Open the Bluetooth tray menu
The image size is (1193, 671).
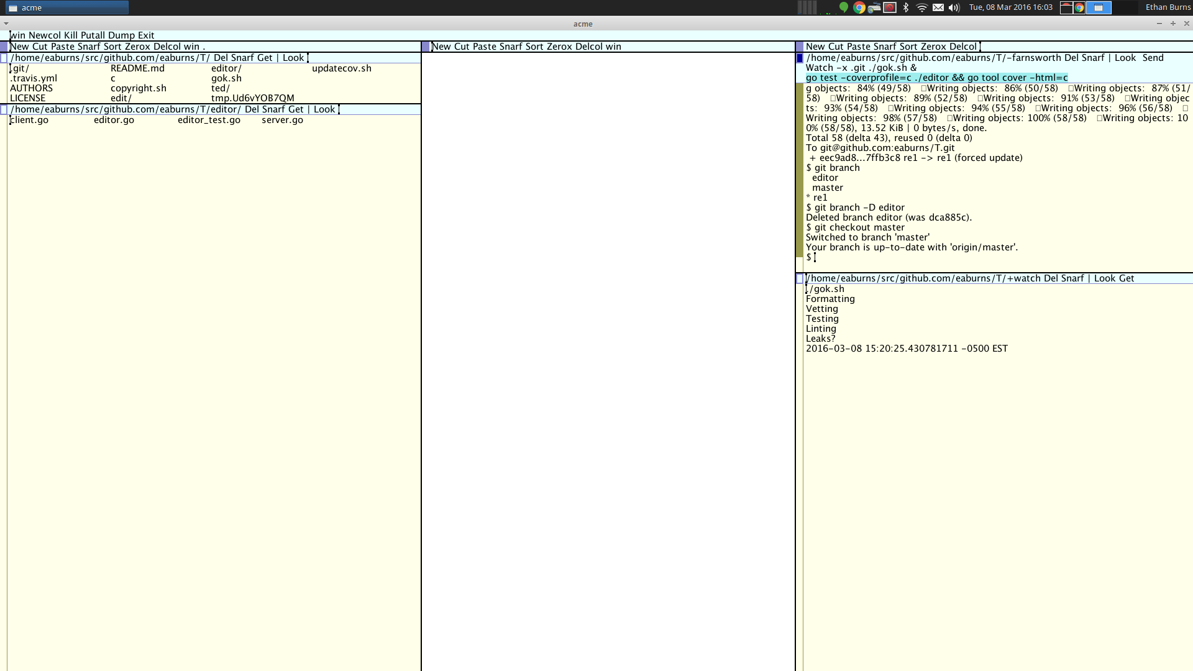coord(906,7)
